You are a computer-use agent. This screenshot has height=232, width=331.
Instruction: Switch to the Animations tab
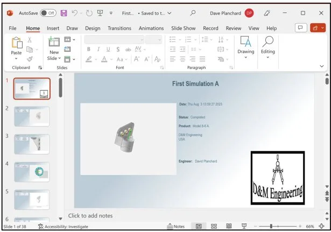[151, 28]
